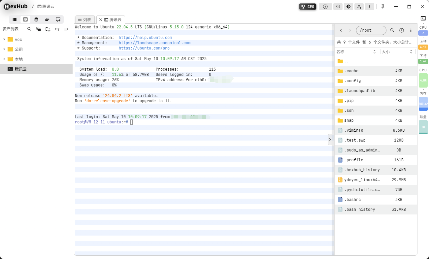429x259 pixels.
Task: Open the file browser path history clock
Action: [x=402, y=30]
